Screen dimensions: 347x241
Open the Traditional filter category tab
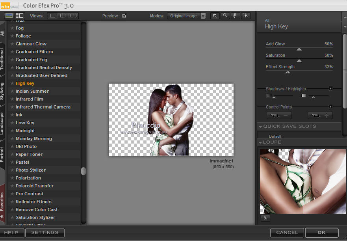[x=2, y=59]
